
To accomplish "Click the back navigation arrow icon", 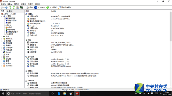I will (x=2, y=7).
